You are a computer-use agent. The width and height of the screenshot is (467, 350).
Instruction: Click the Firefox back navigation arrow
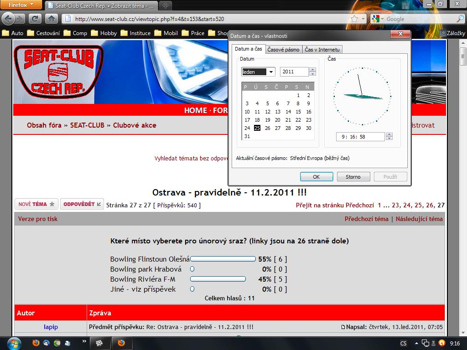pyautogui.click(x=8, y=19)
